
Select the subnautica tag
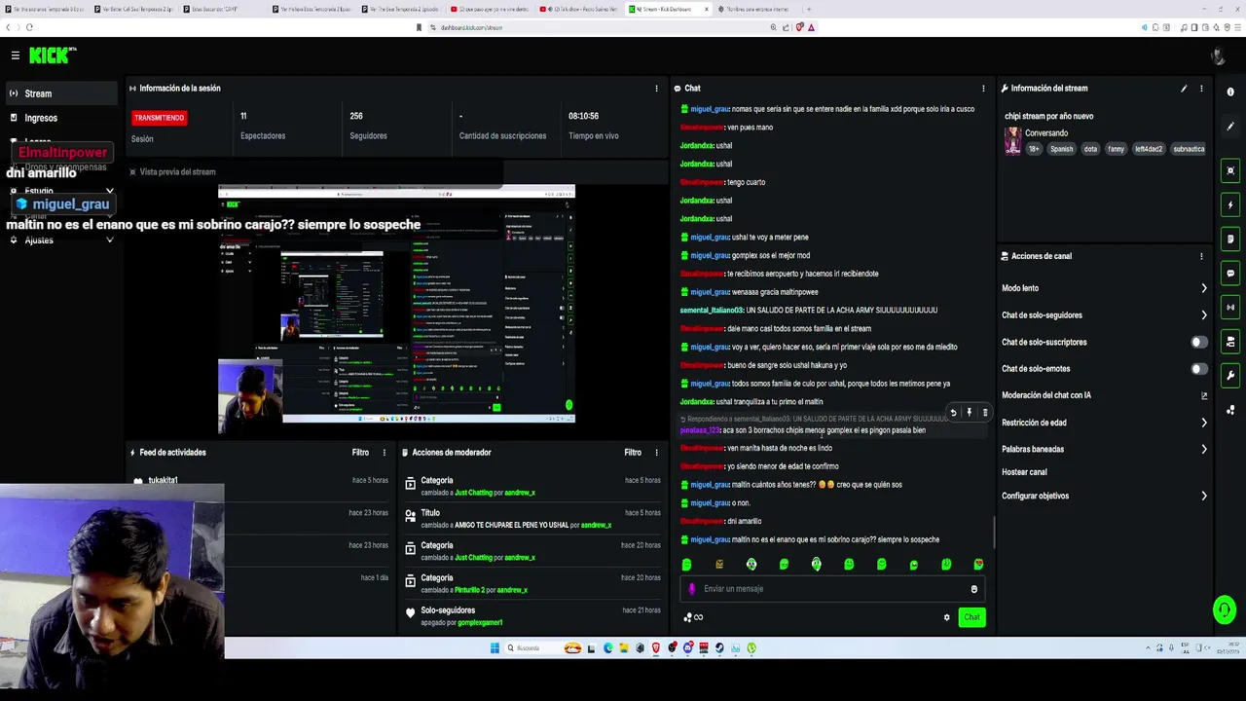tap(1189, 149)
